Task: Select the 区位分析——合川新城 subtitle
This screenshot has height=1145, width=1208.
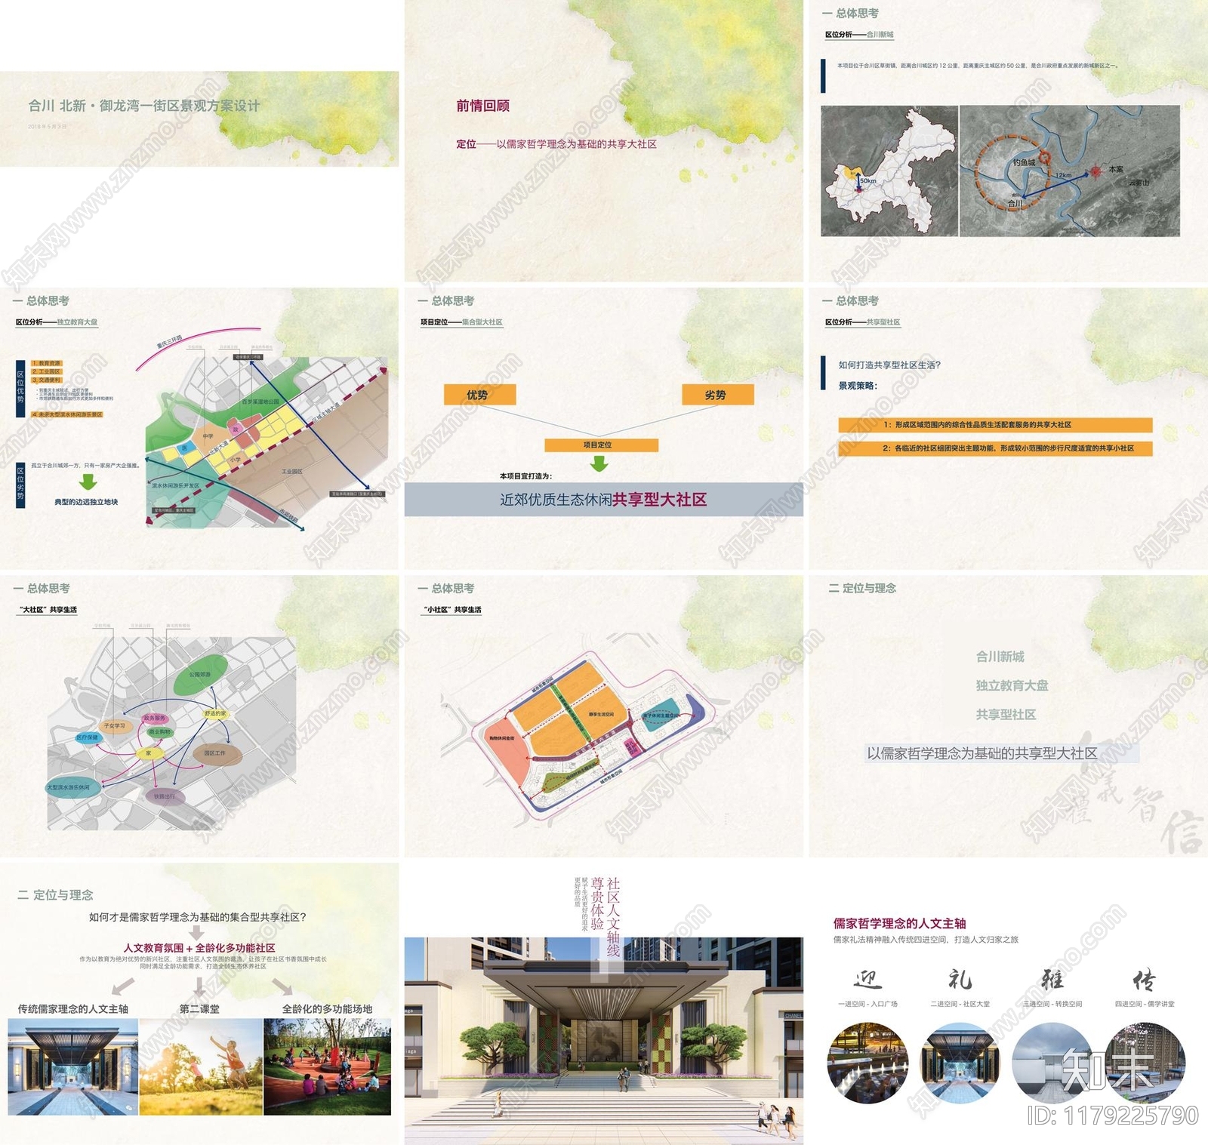Action: point(859,35)
